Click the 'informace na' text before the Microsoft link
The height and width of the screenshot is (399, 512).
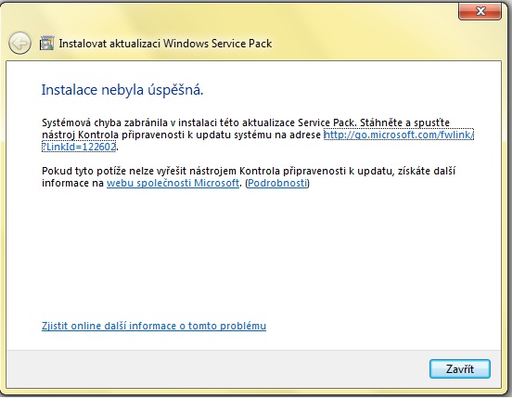tap(73, 183)
